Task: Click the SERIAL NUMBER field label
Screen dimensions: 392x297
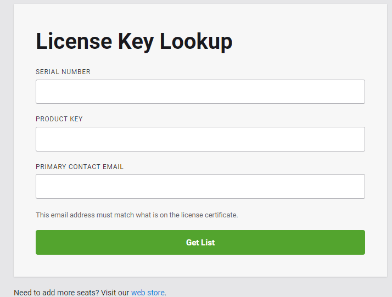Action: pyautogui.click(x=63, y=72)
